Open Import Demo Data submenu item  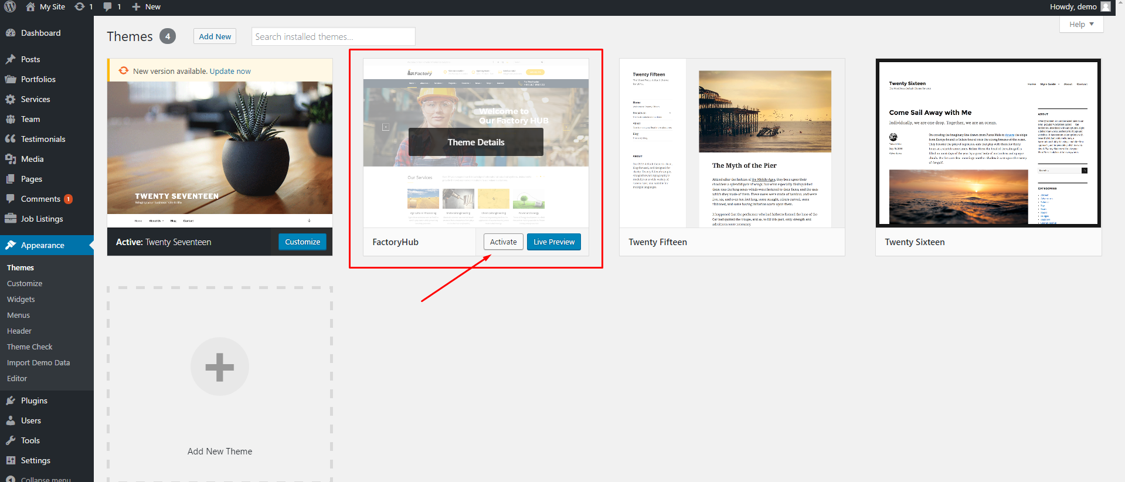(x=38, y=362)
